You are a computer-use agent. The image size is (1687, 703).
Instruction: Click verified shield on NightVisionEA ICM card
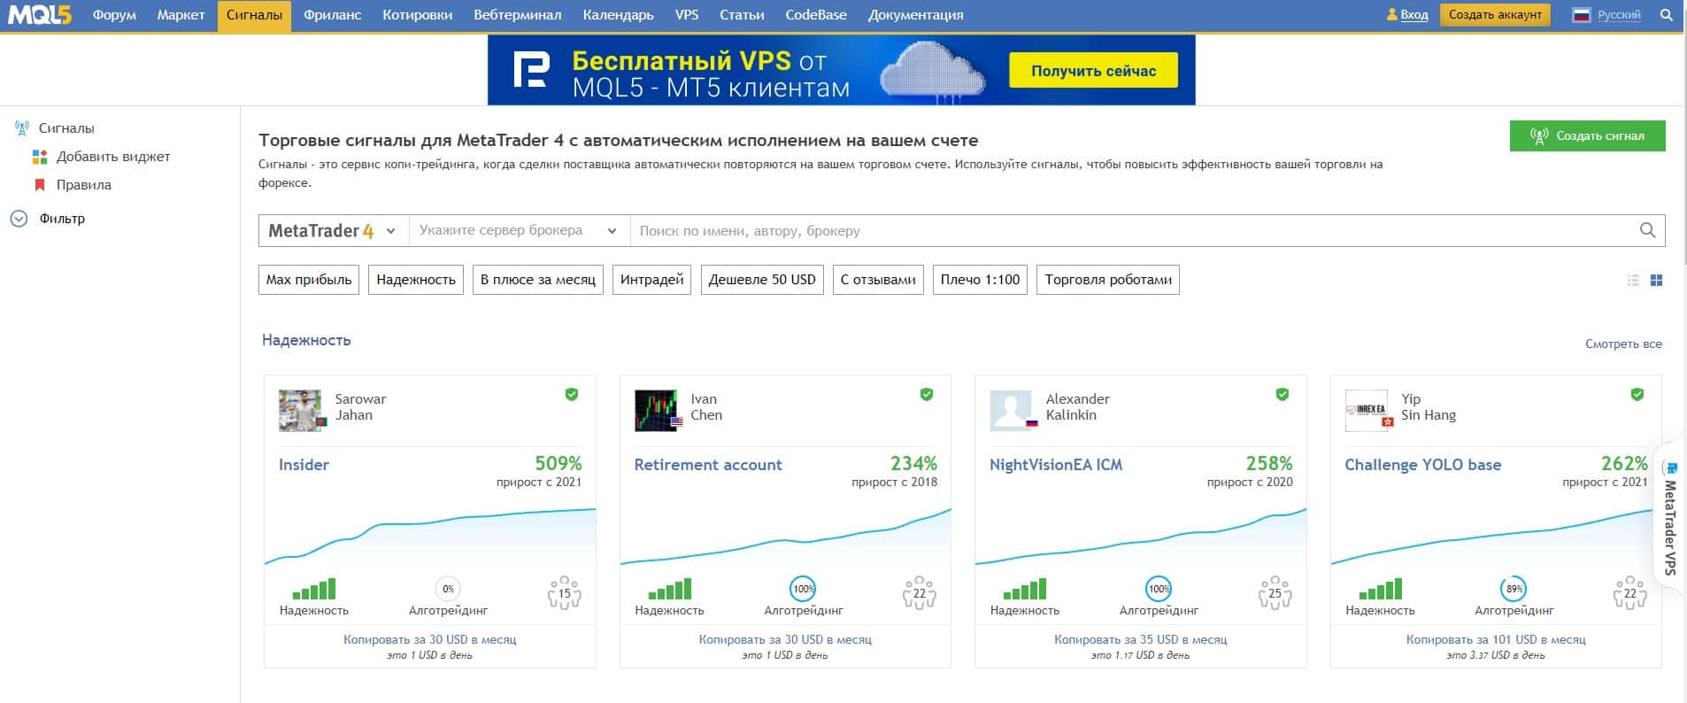(x=1283, y=394)
